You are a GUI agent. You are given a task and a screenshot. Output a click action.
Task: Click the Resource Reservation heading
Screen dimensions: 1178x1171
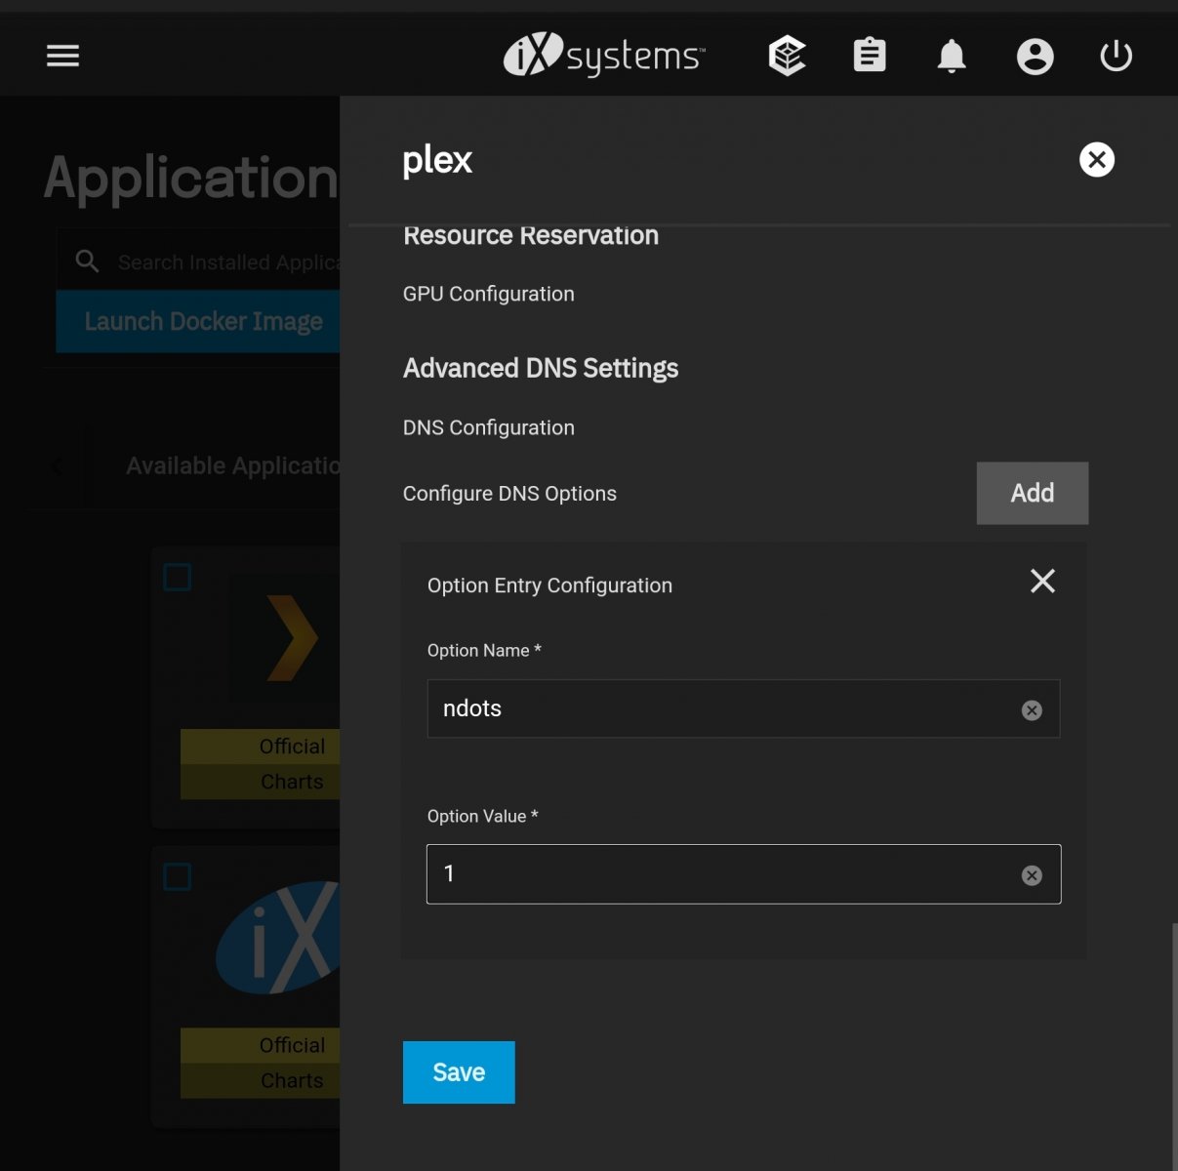pos(531,235)
